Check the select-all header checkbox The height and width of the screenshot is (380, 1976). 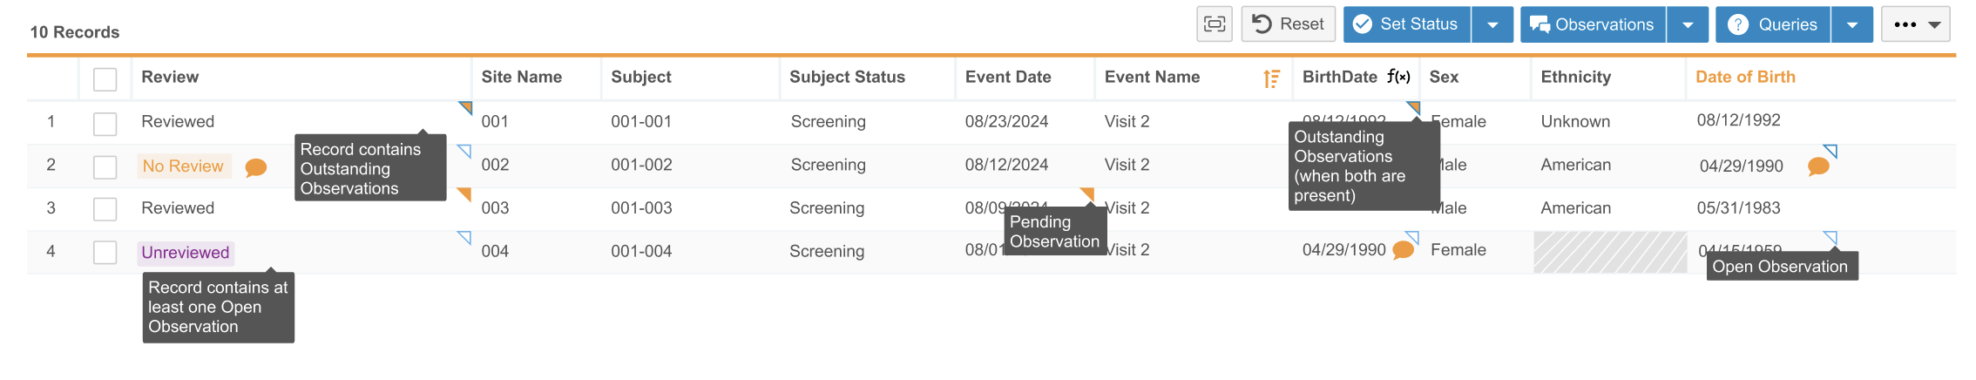click(105, 79)
